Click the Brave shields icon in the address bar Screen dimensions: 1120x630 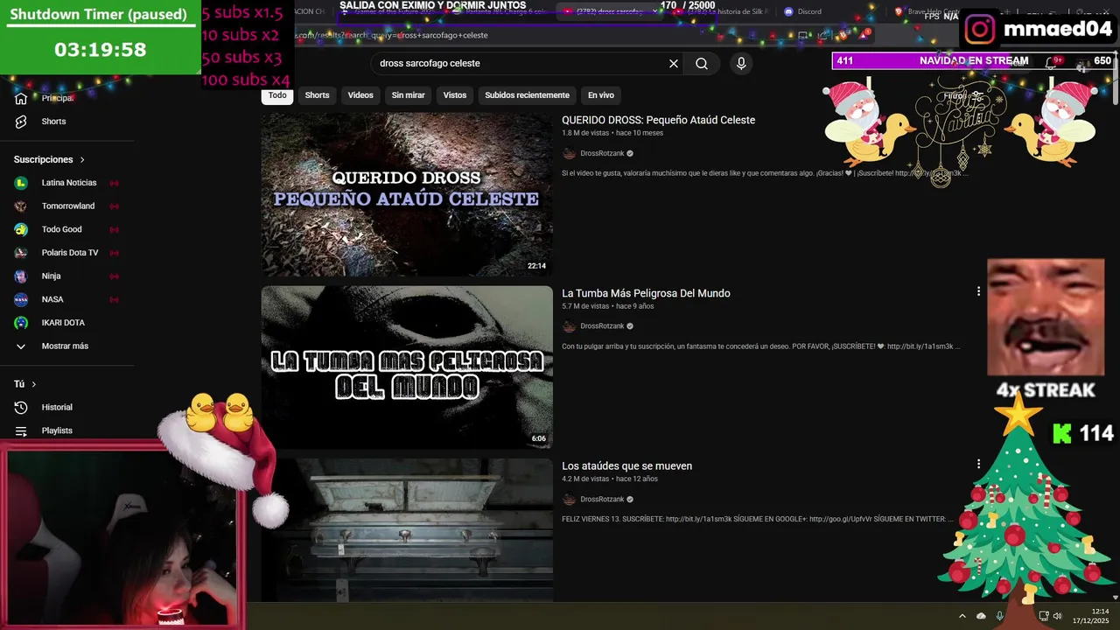pyautogui.click(x=843, y=35)
